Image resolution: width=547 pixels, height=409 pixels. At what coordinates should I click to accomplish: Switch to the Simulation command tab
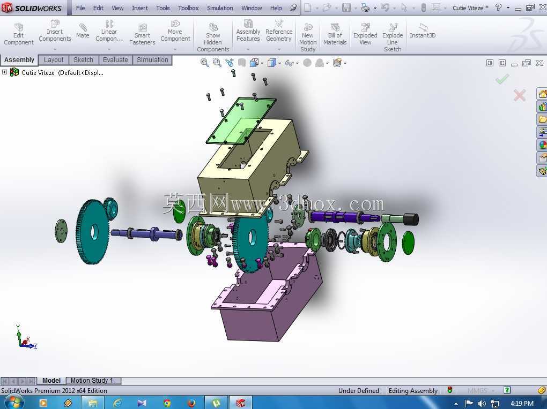point(152,60)
